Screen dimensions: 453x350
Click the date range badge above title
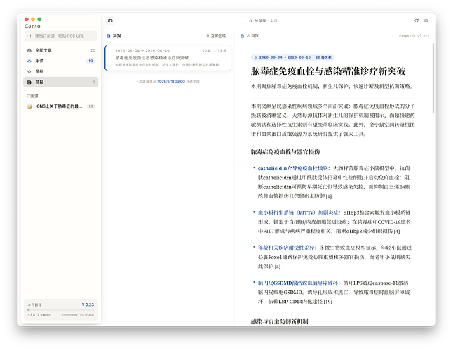292,57
